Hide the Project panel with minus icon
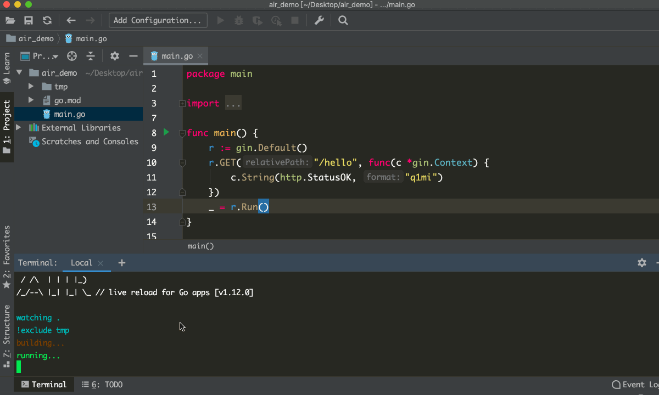The image size is (659, 395). click(x=133, y=56)
